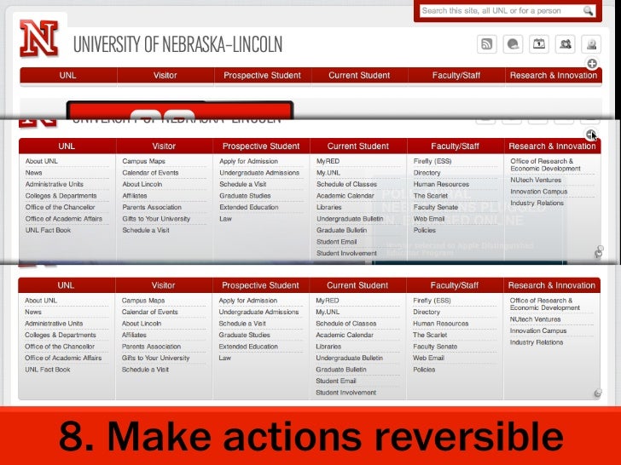Open Parents Association in middle menu
This screenshot has width=621, height=465.
click(152, 207)
